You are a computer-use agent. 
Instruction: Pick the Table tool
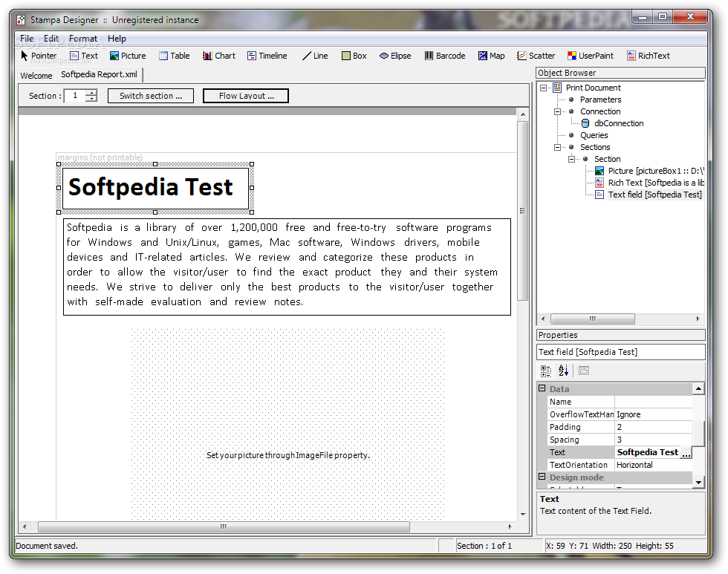174,56
